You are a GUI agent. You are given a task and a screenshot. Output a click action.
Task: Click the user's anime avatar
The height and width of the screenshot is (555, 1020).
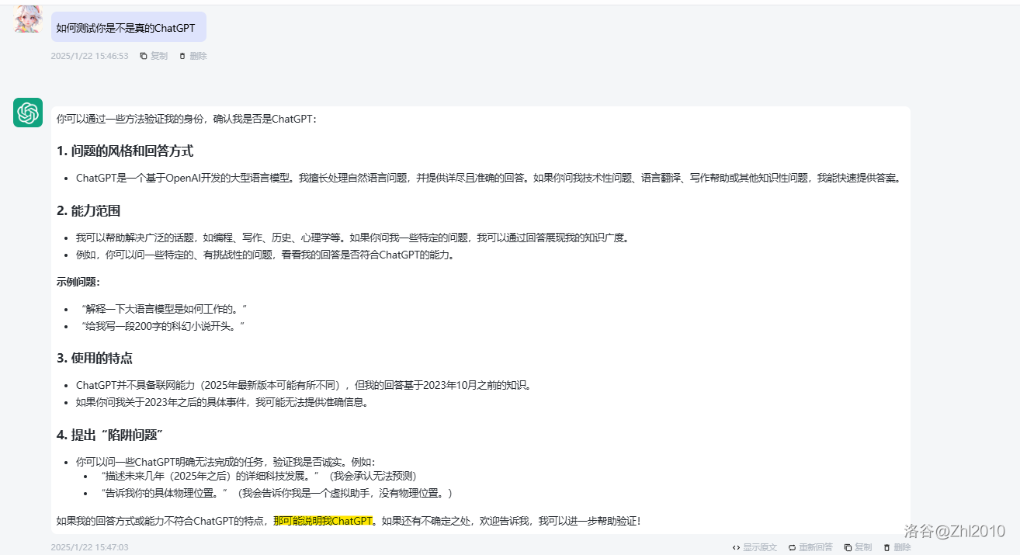point(28,19)
